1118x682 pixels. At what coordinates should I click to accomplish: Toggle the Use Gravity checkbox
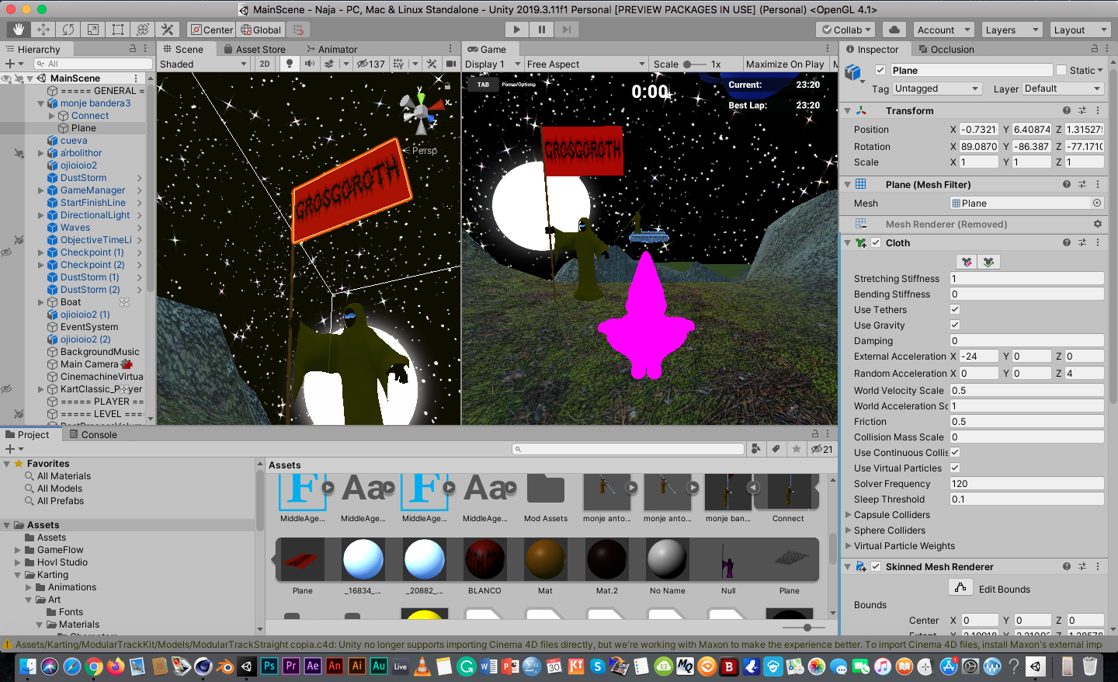pyautogui.click(x=955, y=325)
